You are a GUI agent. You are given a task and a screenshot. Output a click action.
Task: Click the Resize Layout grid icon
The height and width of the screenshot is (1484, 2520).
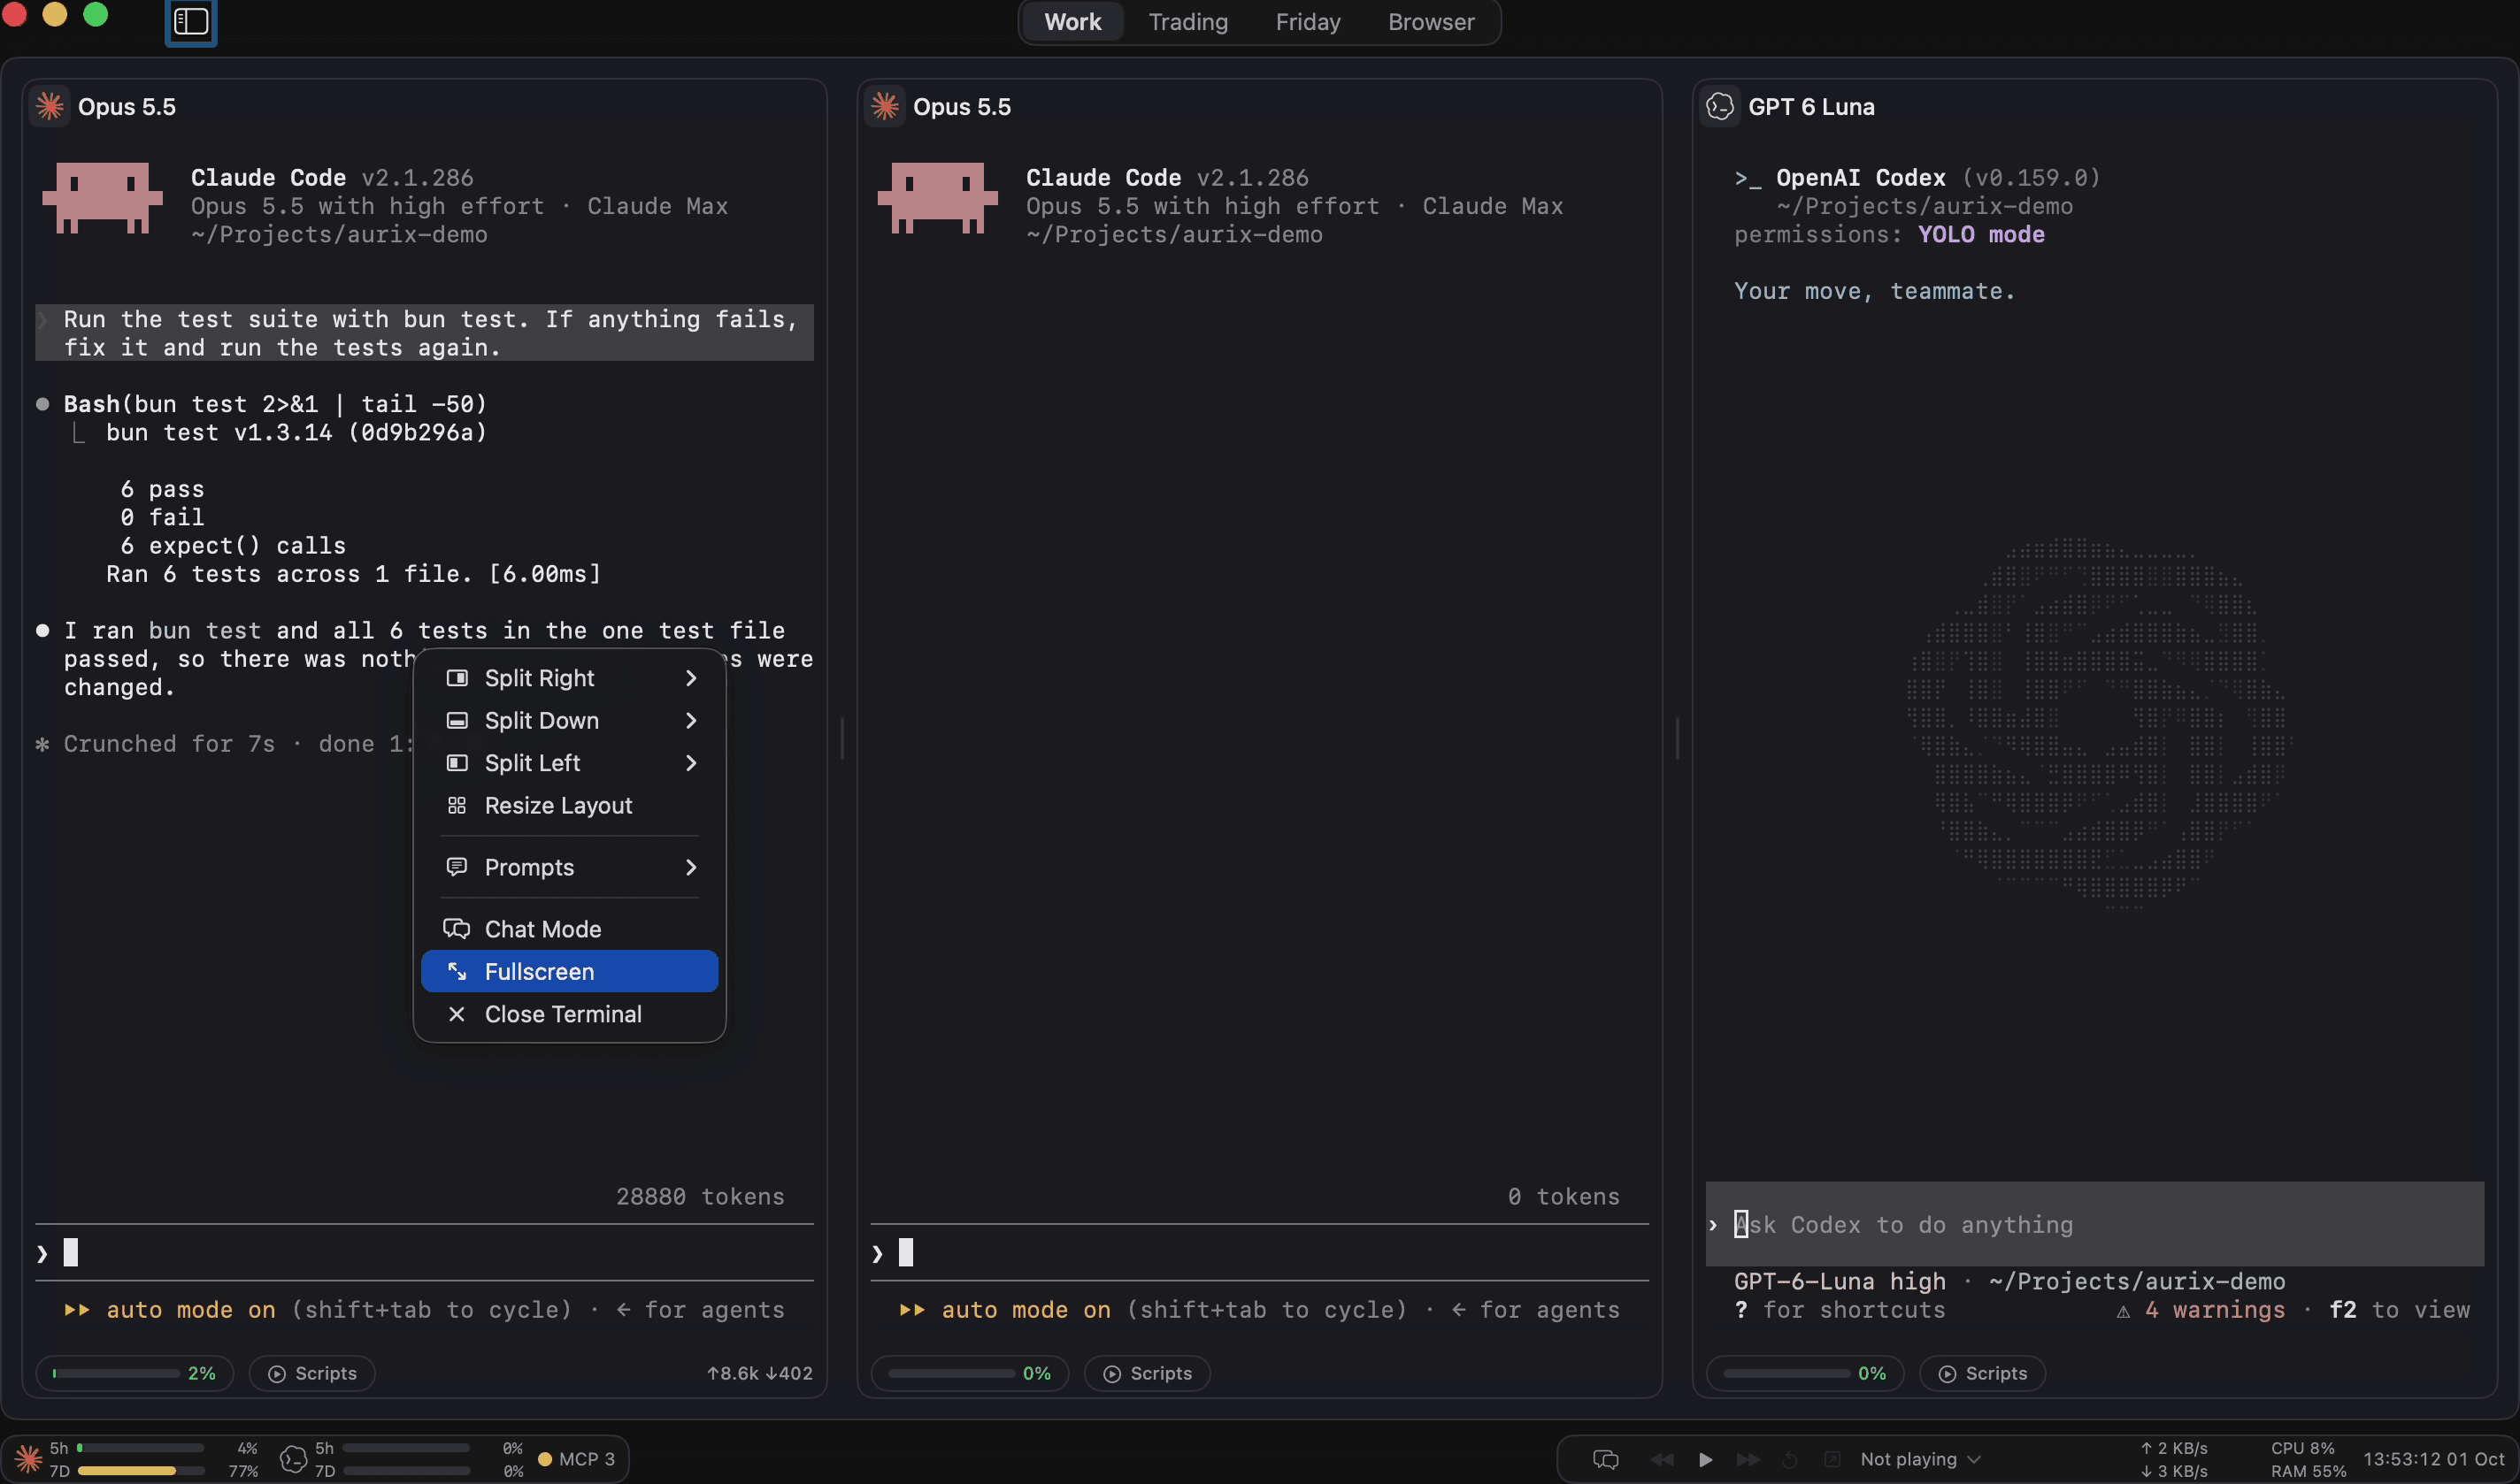coord(457,805)
